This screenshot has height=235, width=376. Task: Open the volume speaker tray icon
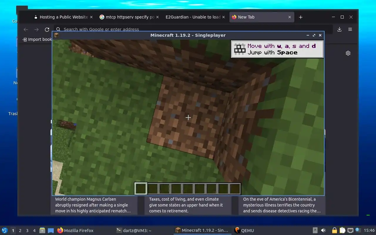(323, 231)
